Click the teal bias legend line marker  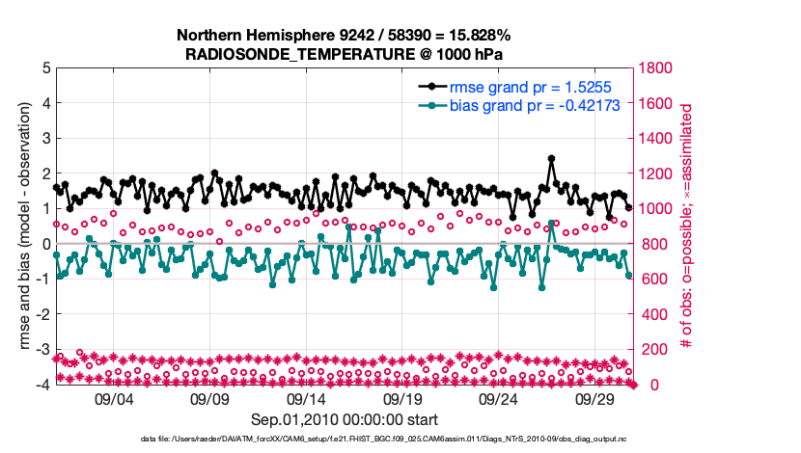(432, 105)
